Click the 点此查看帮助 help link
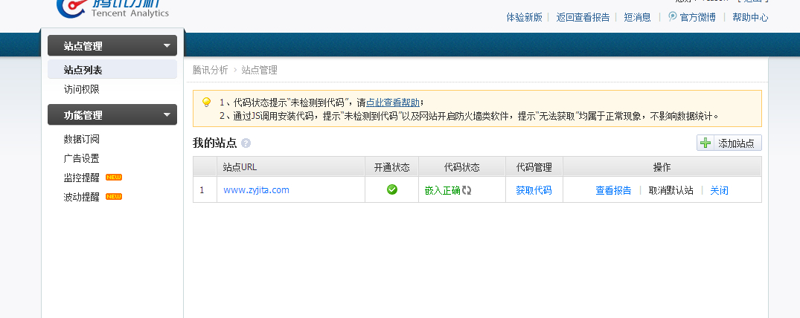Image resolution: width=800 pixels, height=318 pixels. point(393,103)
